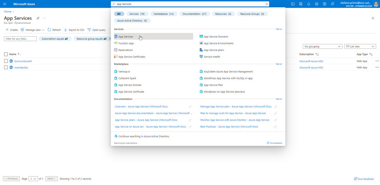Open the Cloud Shell icon in header

[293, 4]
